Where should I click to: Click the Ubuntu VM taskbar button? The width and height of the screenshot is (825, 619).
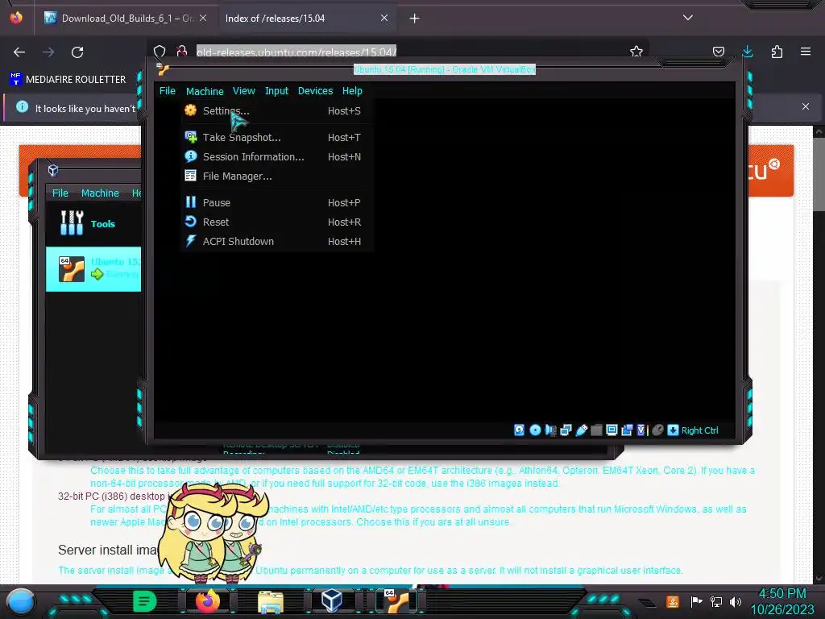click(396, 600)
